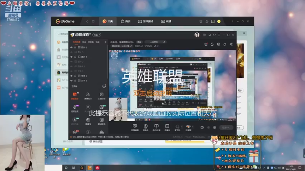This screenshot has height=171, width=305.
Task: Toggle the 扬声器 speaker
Action: (188, 128)
